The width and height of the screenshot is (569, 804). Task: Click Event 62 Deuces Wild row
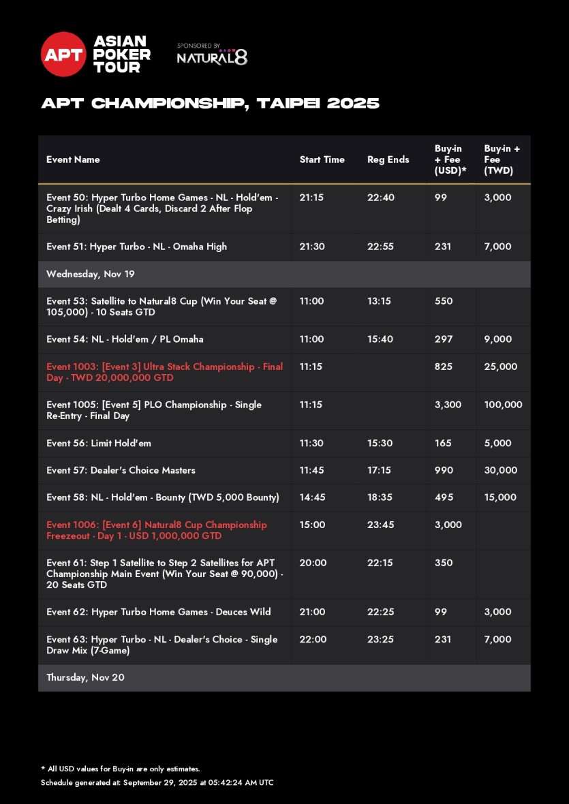pyautogui.click(x=158, y=612)
